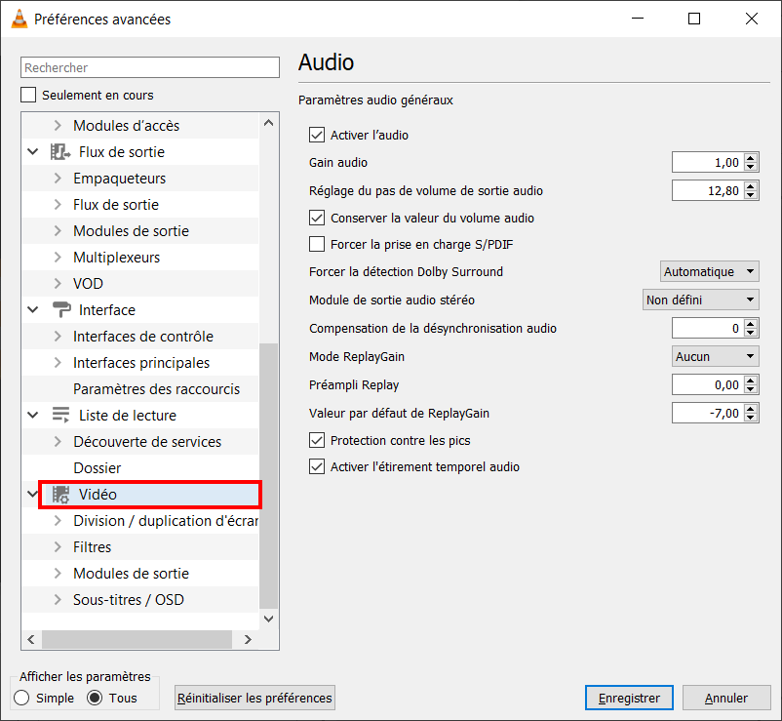The image size is (782, 721).
Task: Click the tree scroll down arrow
Action: pos(269,620)
